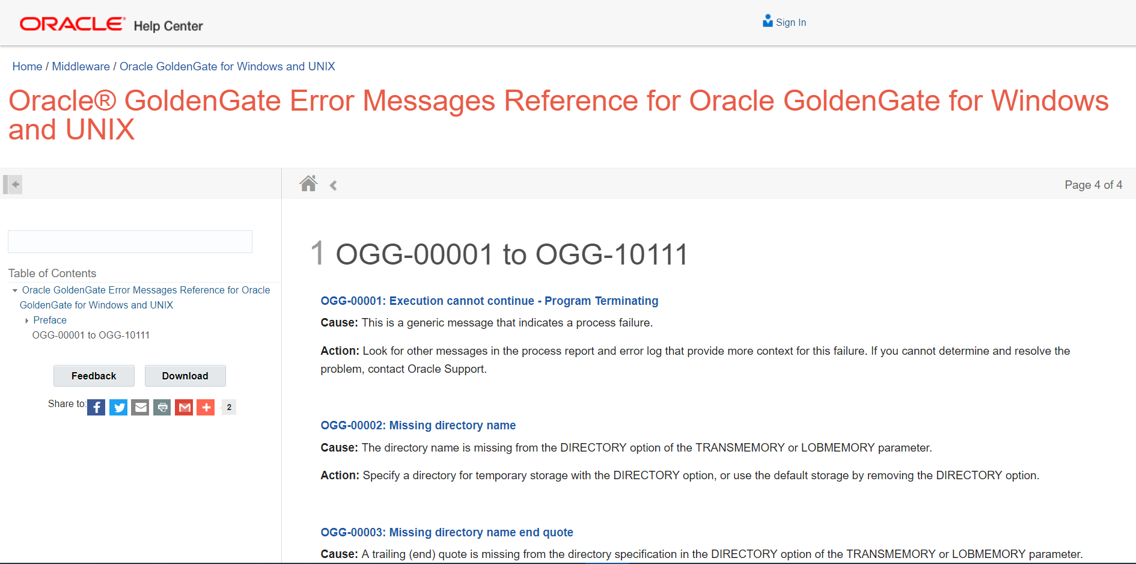Collapse the table of contents sidebar
The width and height of the screenshot is (1136, 564).
(x=13, y=184)
